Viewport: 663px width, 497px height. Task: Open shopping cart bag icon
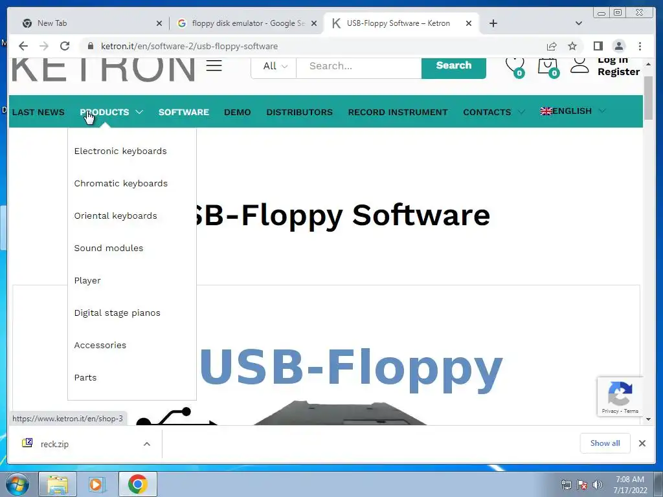(548, 67)
